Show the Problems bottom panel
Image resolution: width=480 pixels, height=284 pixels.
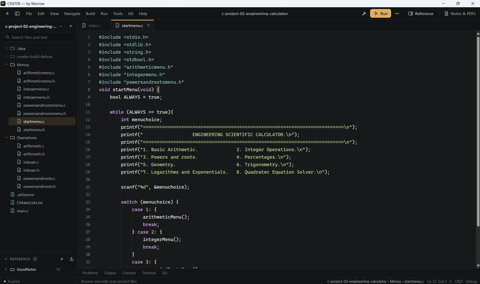point(90,273)
